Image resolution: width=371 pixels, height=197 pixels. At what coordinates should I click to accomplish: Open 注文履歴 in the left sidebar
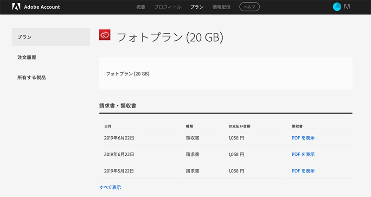[27, 57]
